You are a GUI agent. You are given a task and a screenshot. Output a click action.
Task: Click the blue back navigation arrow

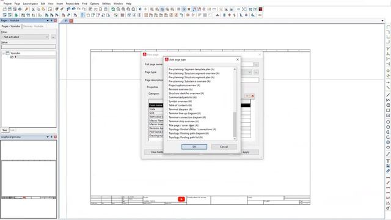tap(140, 9)
